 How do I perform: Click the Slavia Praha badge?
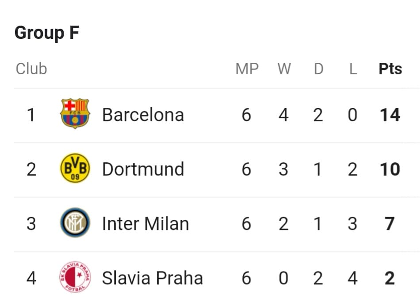pyautogui.click(x=75, y=277)
